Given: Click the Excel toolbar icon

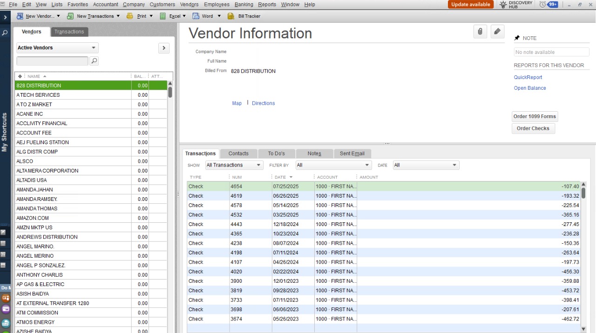Looking at the screenshot, I should coord(163,16).
